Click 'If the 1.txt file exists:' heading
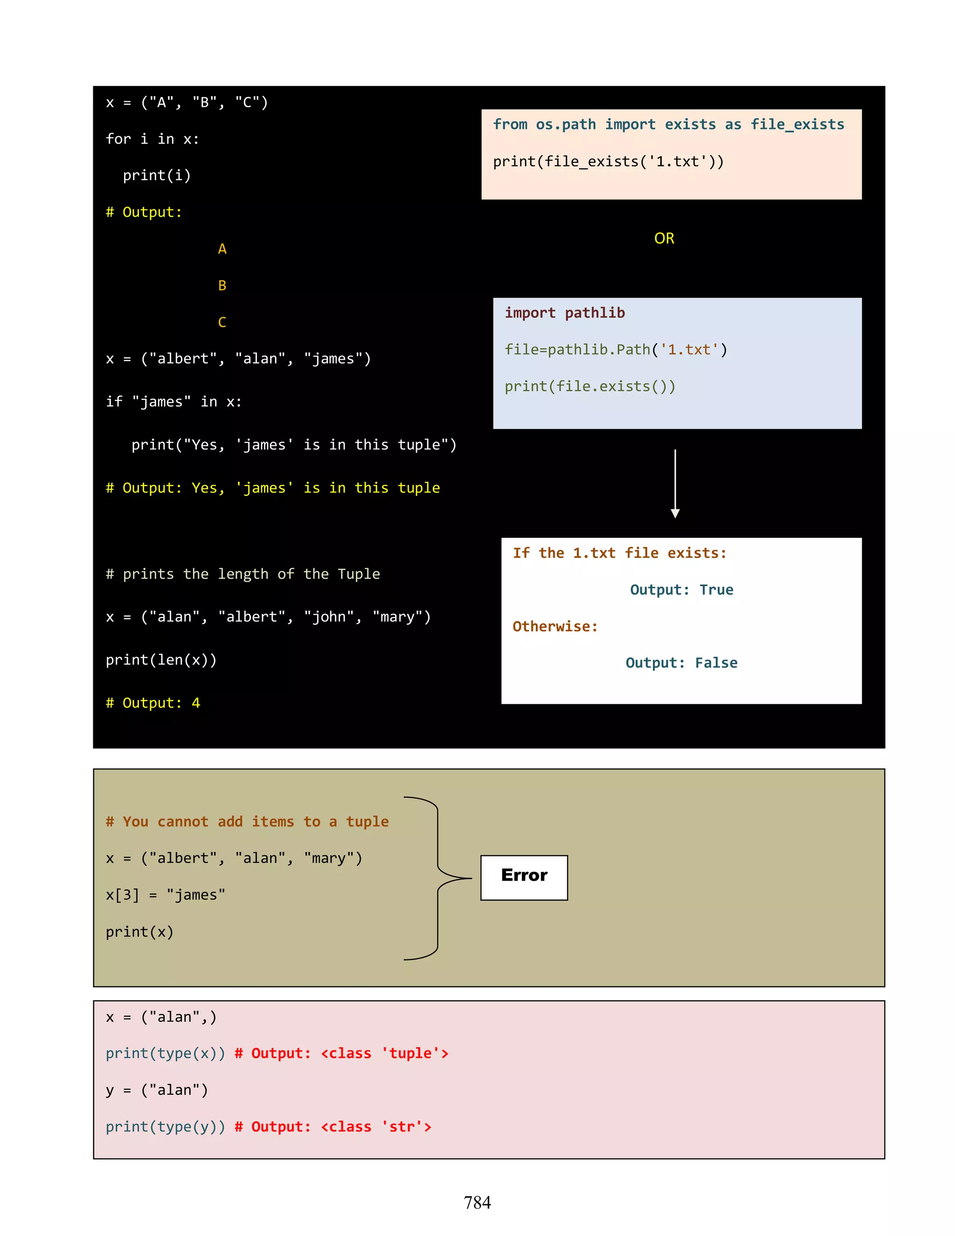 [620, 553]
